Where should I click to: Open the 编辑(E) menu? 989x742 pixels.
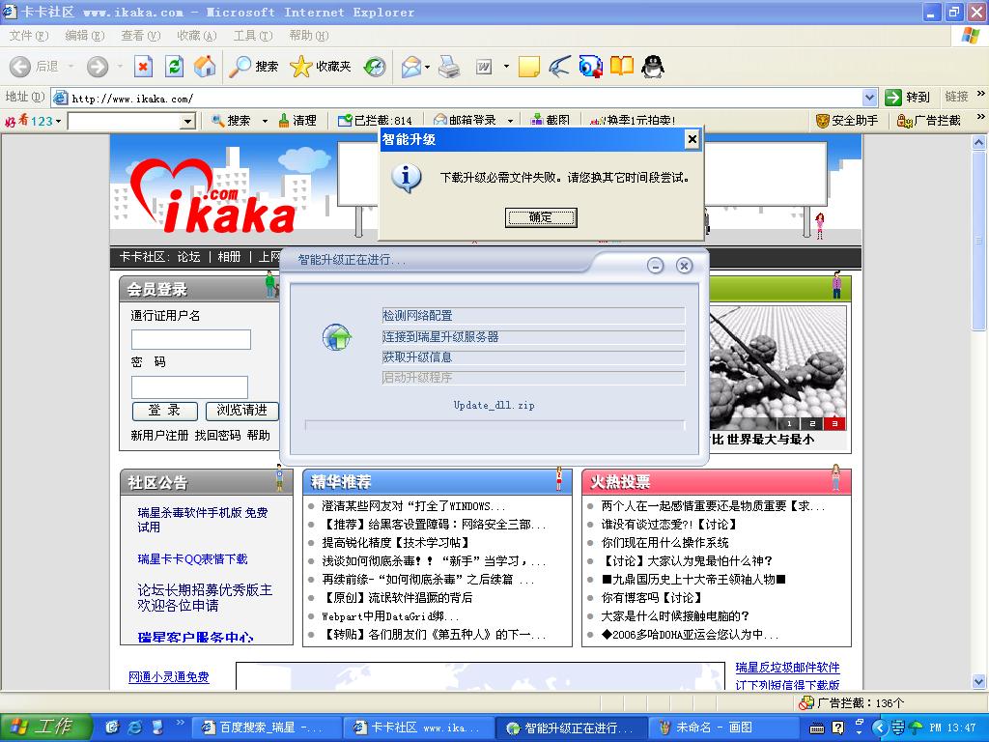pos(85,36)
